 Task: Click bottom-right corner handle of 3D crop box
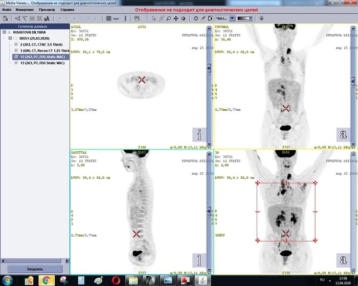316,241
